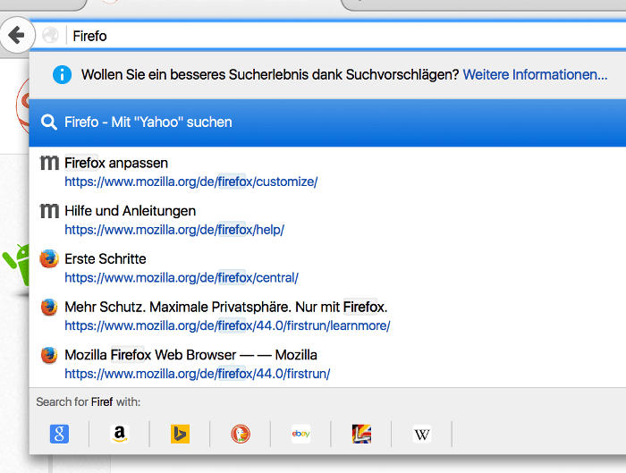Search with the Bing engine icon
Screen dimensions: 626x473
[180, 435]
